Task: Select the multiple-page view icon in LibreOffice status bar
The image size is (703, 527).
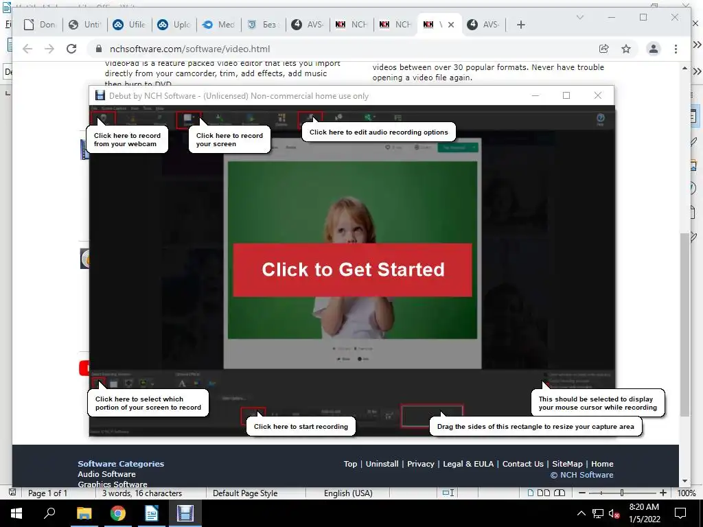Action: coord(544,493)
